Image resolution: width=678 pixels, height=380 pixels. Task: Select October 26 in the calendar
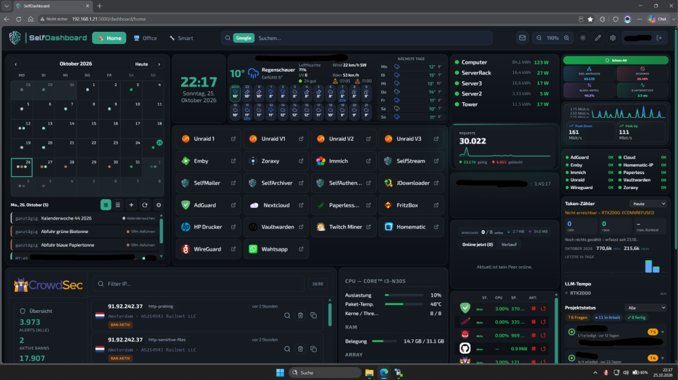22,167
